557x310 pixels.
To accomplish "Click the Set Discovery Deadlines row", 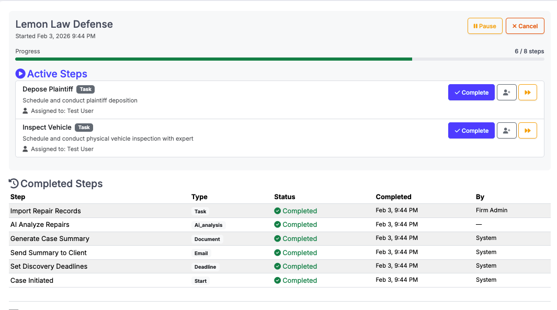I will pos(49,266).
